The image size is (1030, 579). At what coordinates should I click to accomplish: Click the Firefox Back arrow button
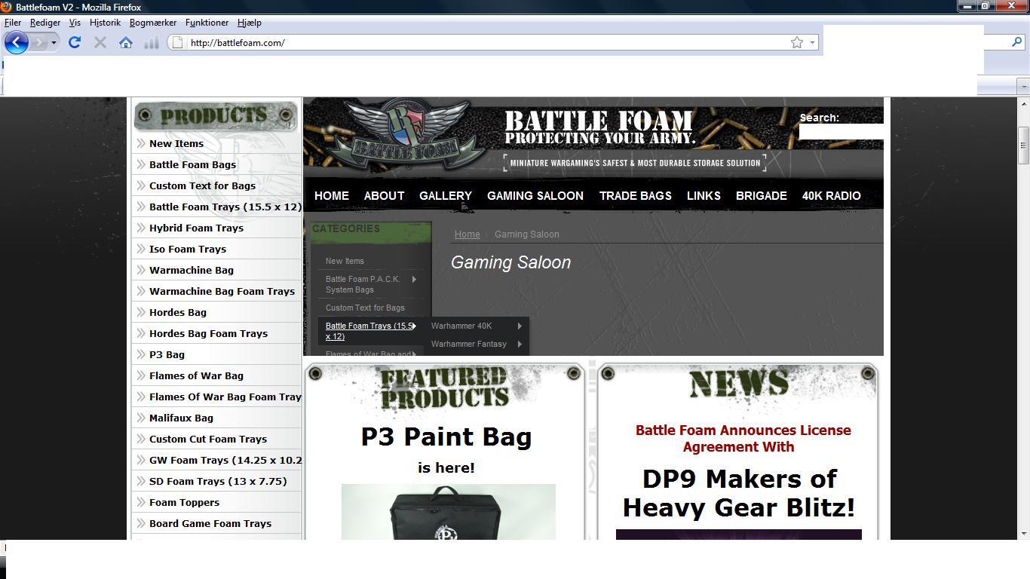coord(17,42)
